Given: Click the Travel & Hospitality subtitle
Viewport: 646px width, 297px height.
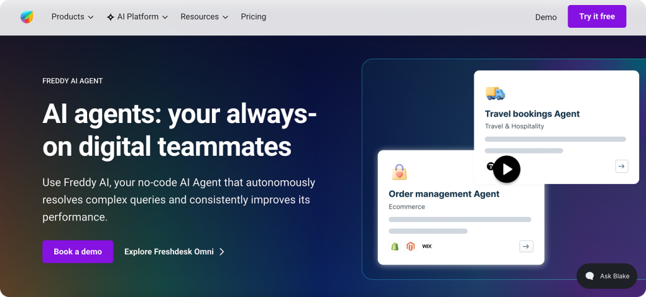Looking at the screenshot, I should [514, 126].
